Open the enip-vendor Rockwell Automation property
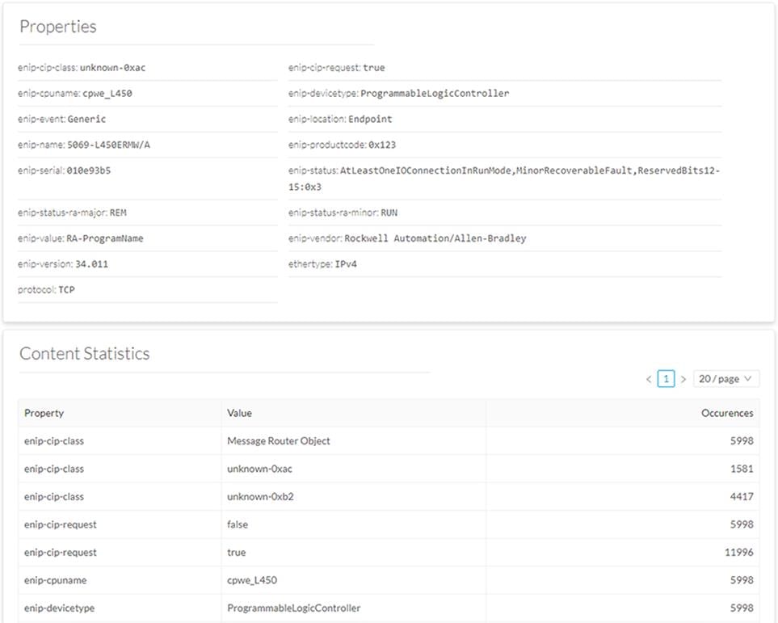This screenshot has width=778, height=623. 408,238
